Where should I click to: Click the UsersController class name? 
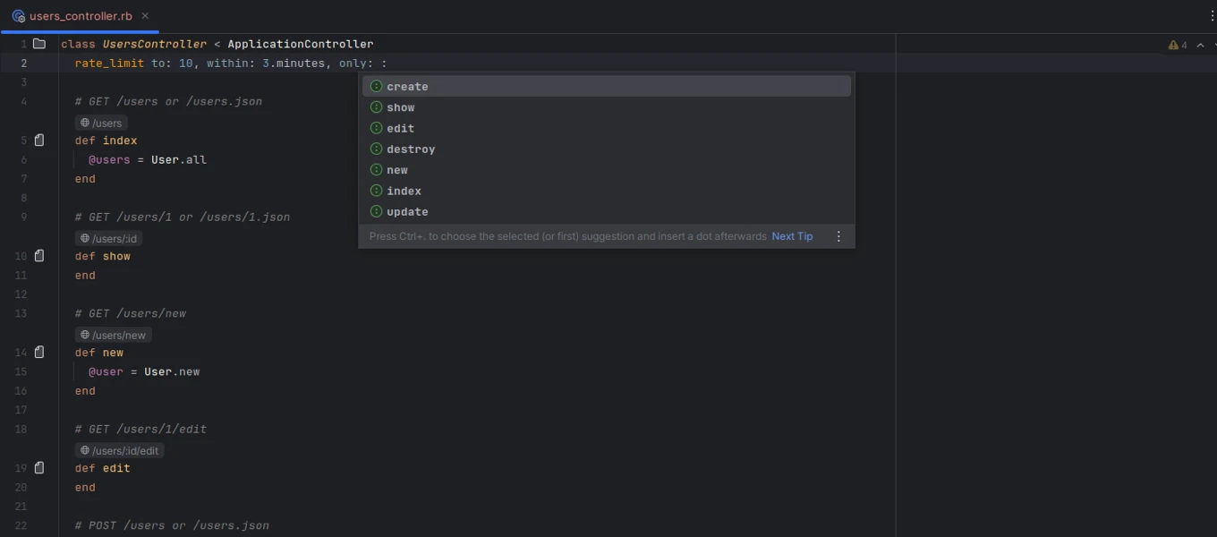[155, 44]
